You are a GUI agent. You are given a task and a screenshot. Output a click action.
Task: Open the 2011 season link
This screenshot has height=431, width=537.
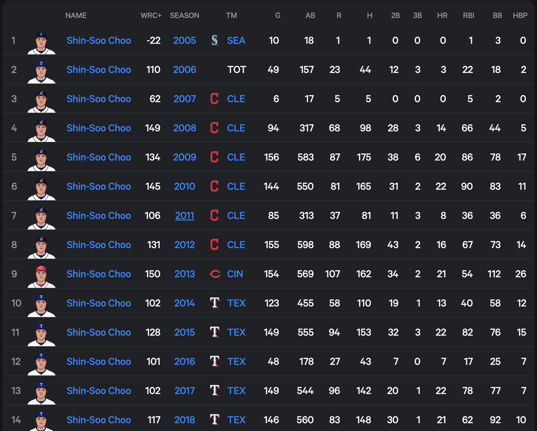point(184,215)
